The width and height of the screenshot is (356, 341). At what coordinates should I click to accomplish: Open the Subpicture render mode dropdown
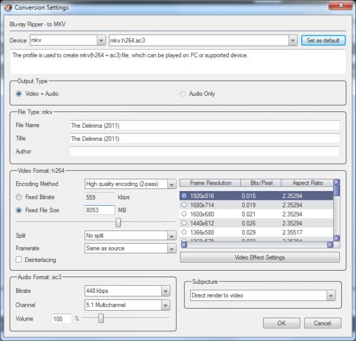click(x=331, y=296)
